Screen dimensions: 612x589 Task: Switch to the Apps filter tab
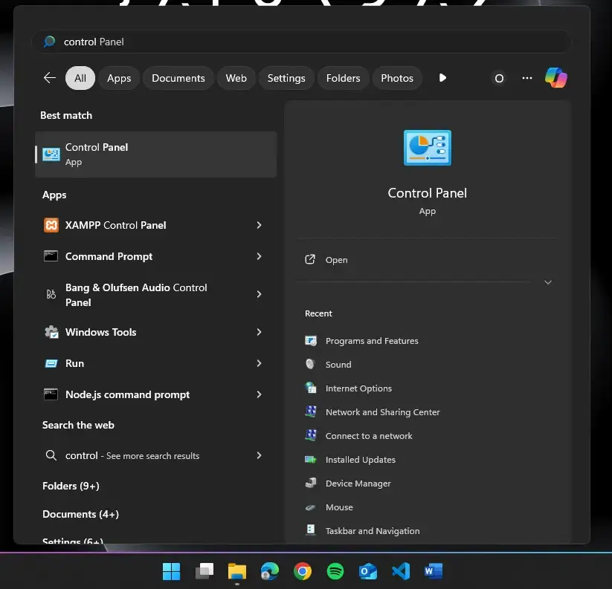coord(119,78)
